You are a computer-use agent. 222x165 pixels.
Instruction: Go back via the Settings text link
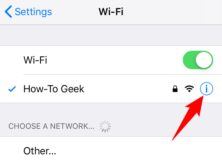33,12
